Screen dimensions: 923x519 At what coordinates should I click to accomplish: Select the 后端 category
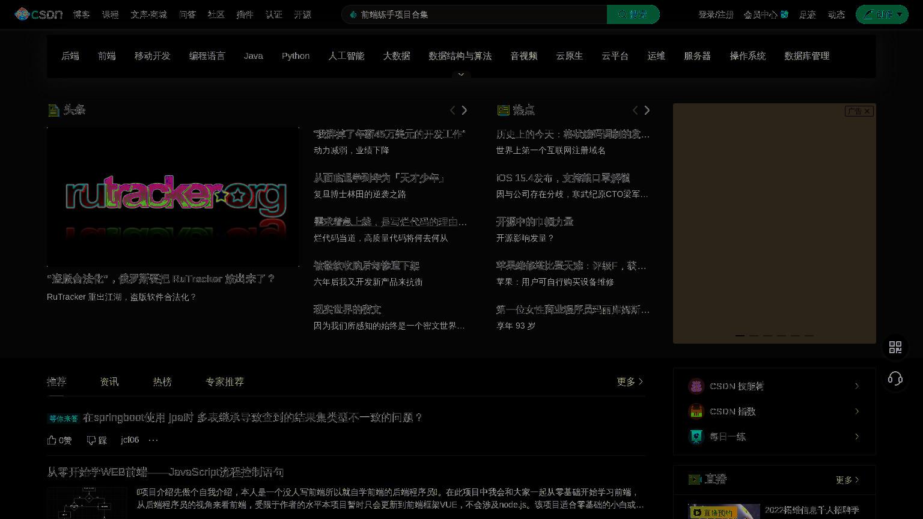point(70,56)
